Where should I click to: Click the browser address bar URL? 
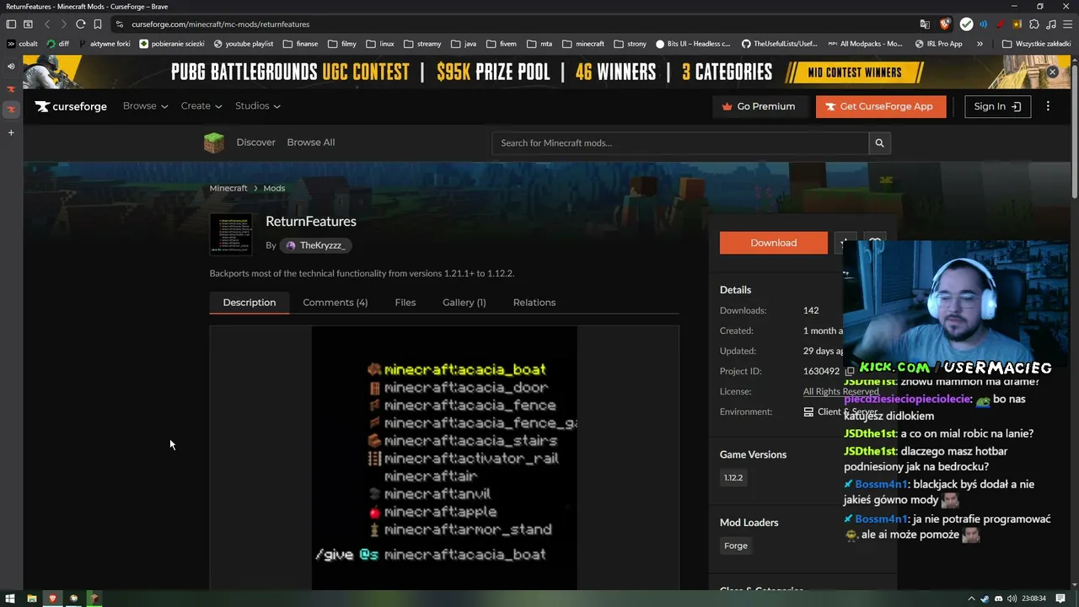coord(221,24)
